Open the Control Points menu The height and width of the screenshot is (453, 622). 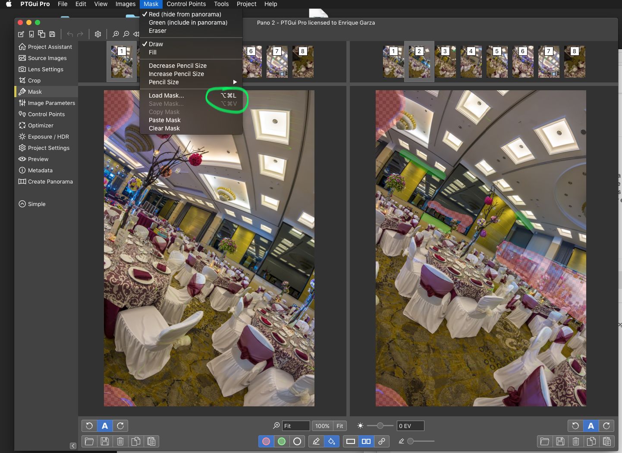tap(186, 4)
